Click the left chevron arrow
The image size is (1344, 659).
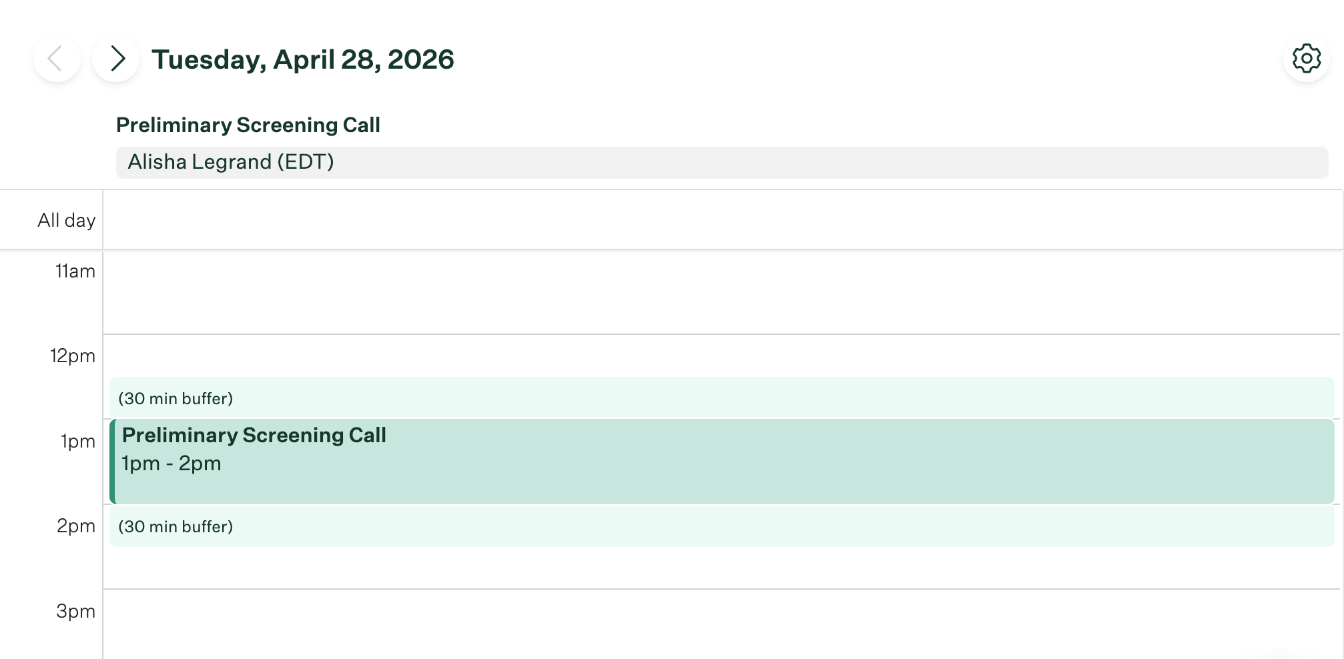[x=59, y=59]
